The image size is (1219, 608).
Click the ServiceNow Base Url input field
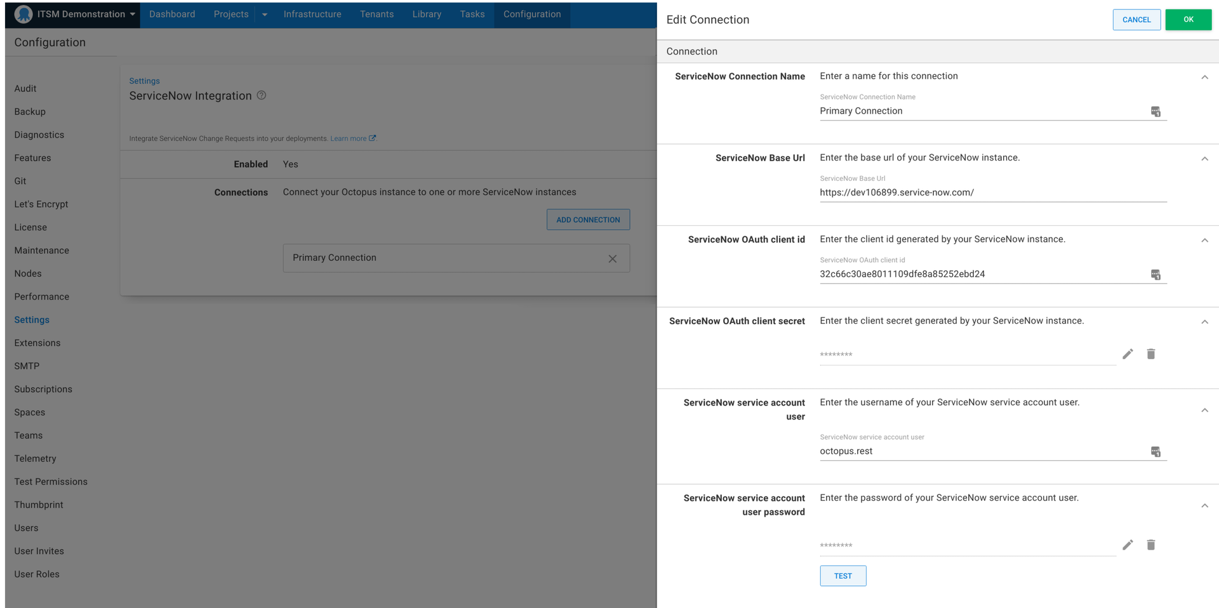coord(952,192)
